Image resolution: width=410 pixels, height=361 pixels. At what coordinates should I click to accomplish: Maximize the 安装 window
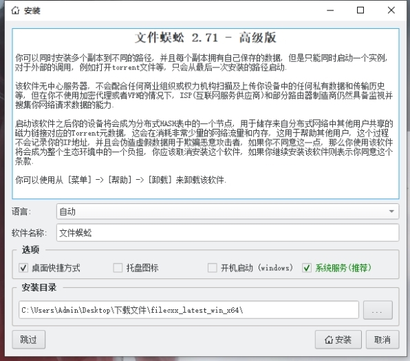pos(360,10)
